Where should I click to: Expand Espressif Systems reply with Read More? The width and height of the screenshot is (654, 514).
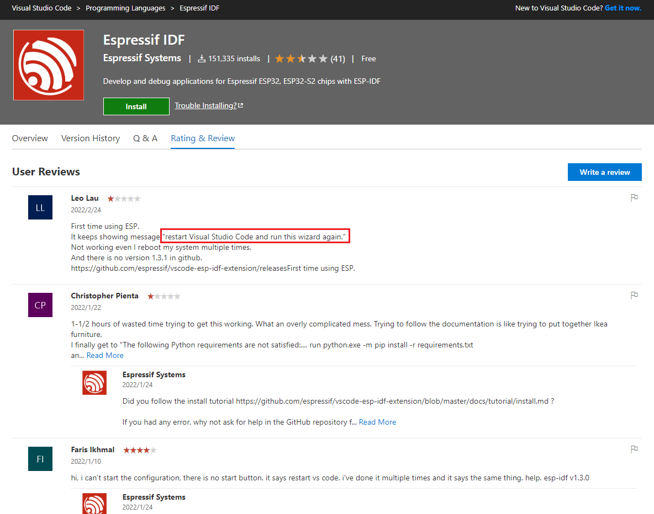tap(377, 422)
